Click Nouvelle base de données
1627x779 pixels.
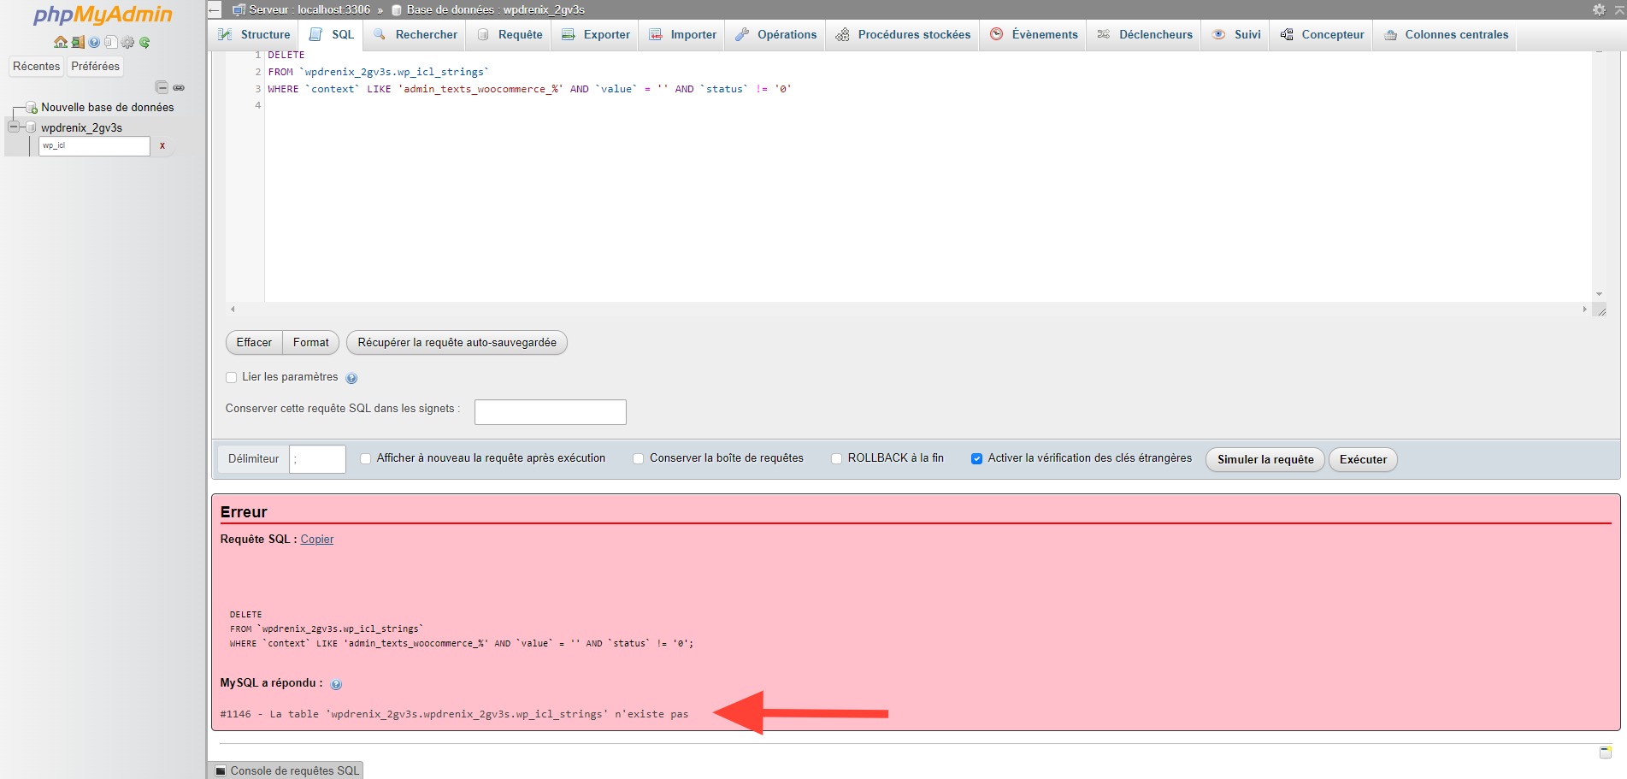pyautogui.click(x=108, y=108)
